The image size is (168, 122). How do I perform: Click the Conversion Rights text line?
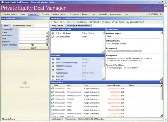click(123, 68)
